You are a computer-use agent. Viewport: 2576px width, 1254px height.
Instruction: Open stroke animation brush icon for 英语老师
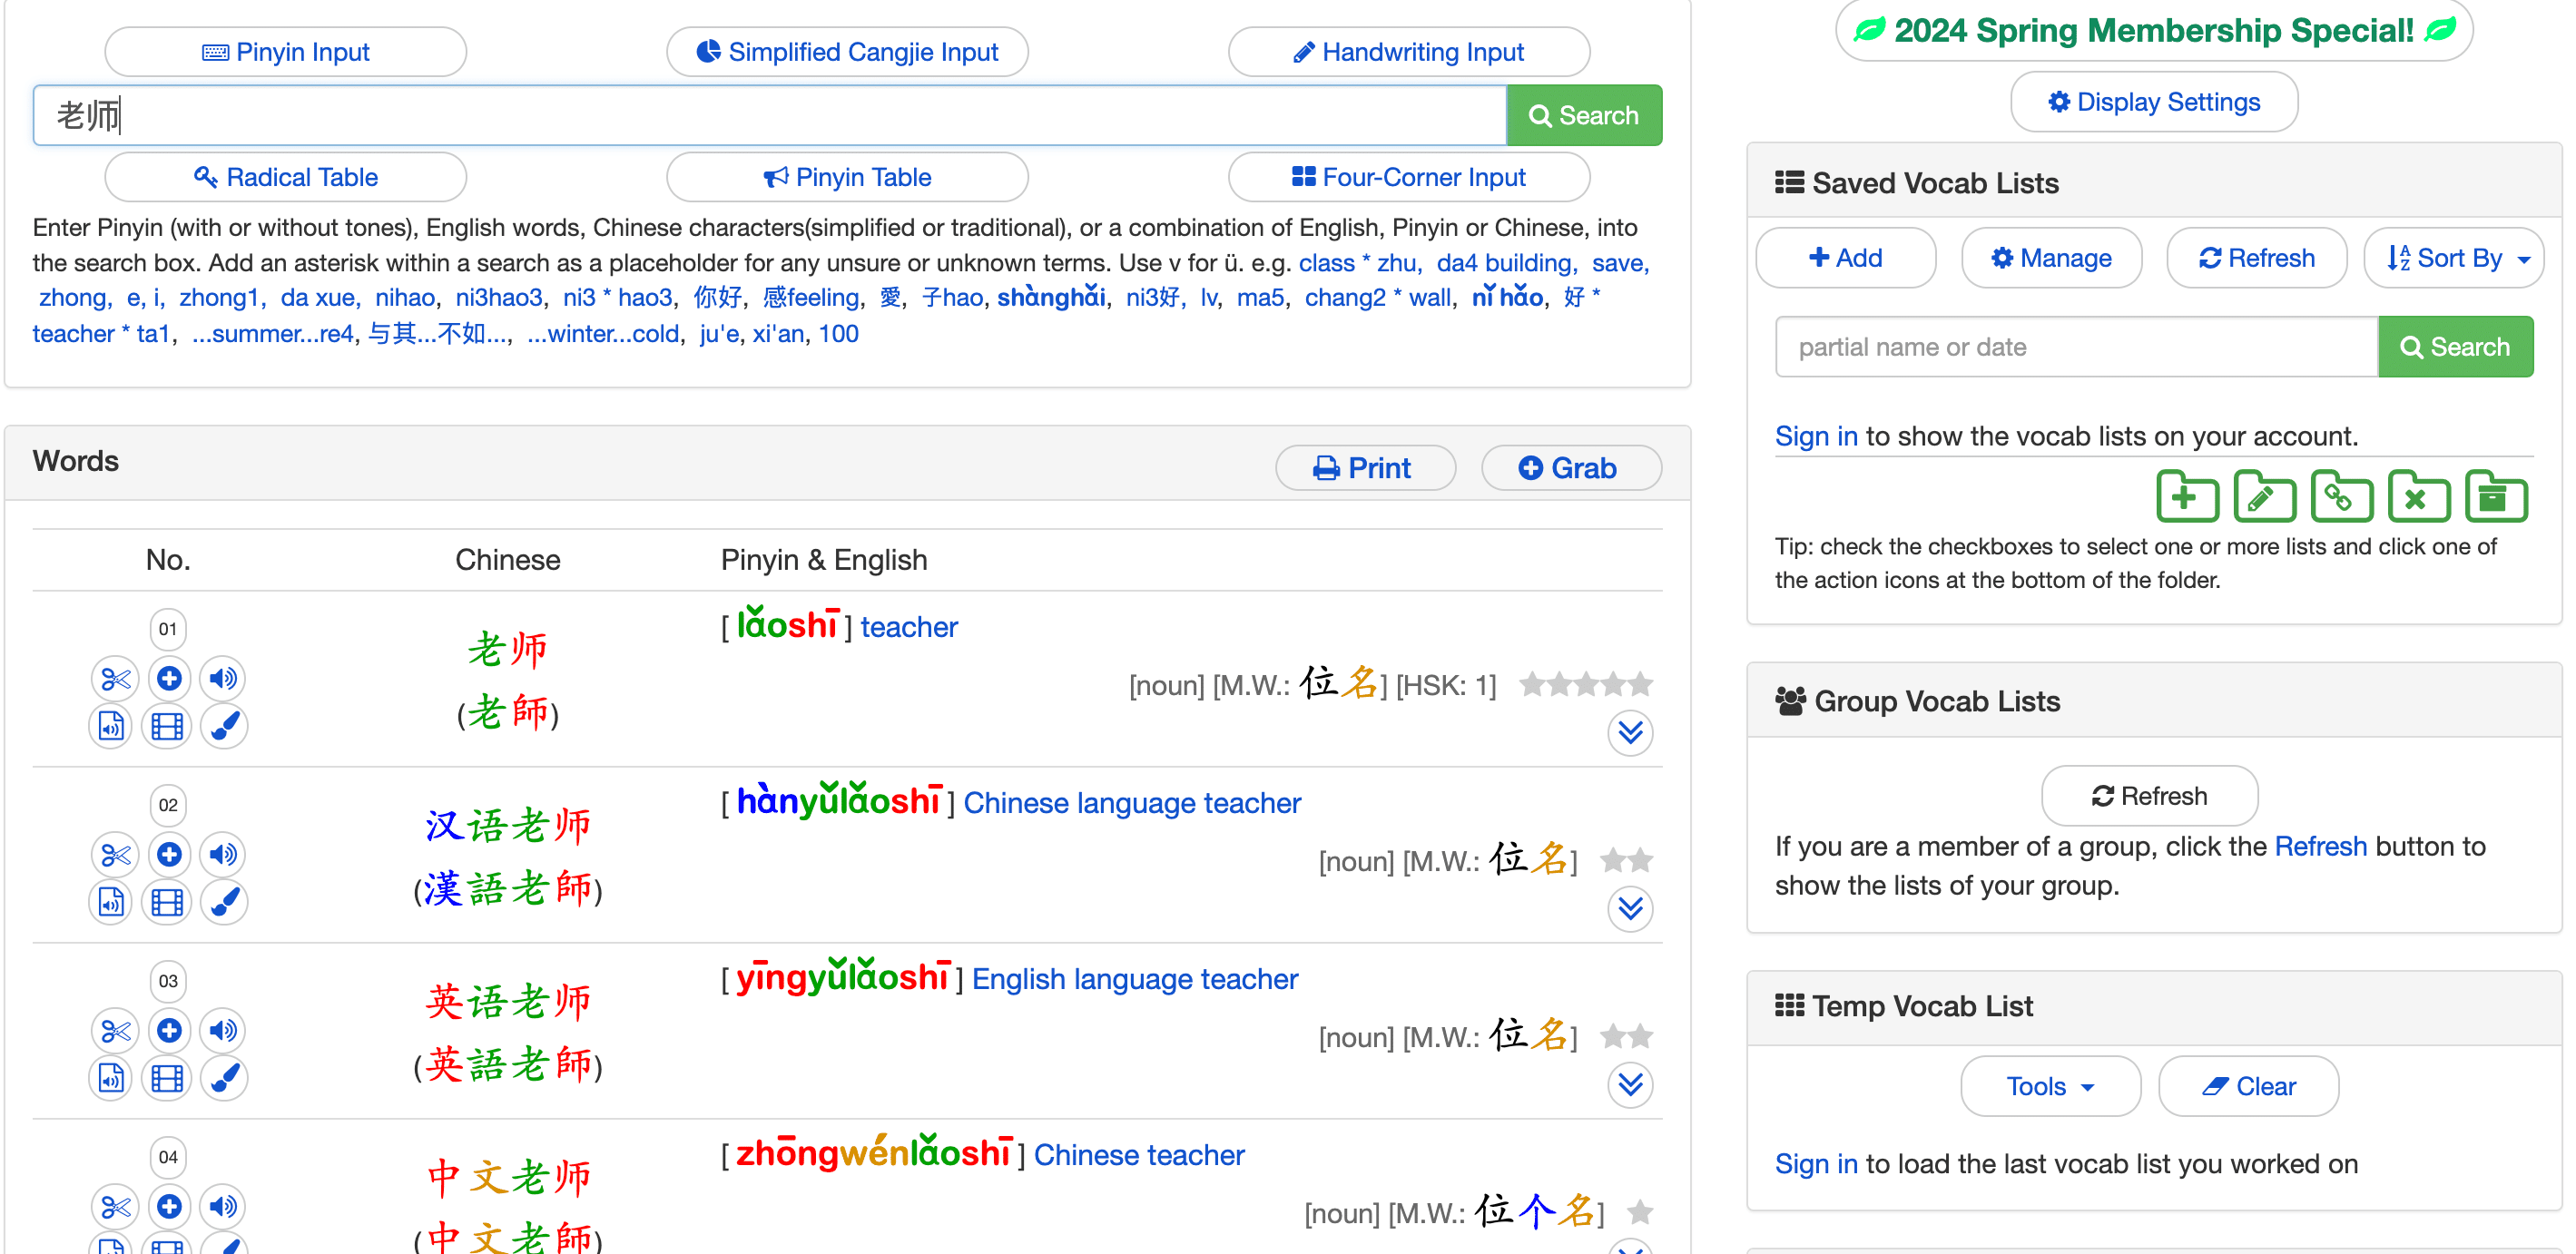pos(224,1079)
